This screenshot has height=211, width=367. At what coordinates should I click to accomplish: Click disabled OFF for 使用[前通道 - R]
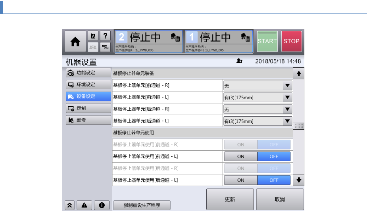pos(274,144)
